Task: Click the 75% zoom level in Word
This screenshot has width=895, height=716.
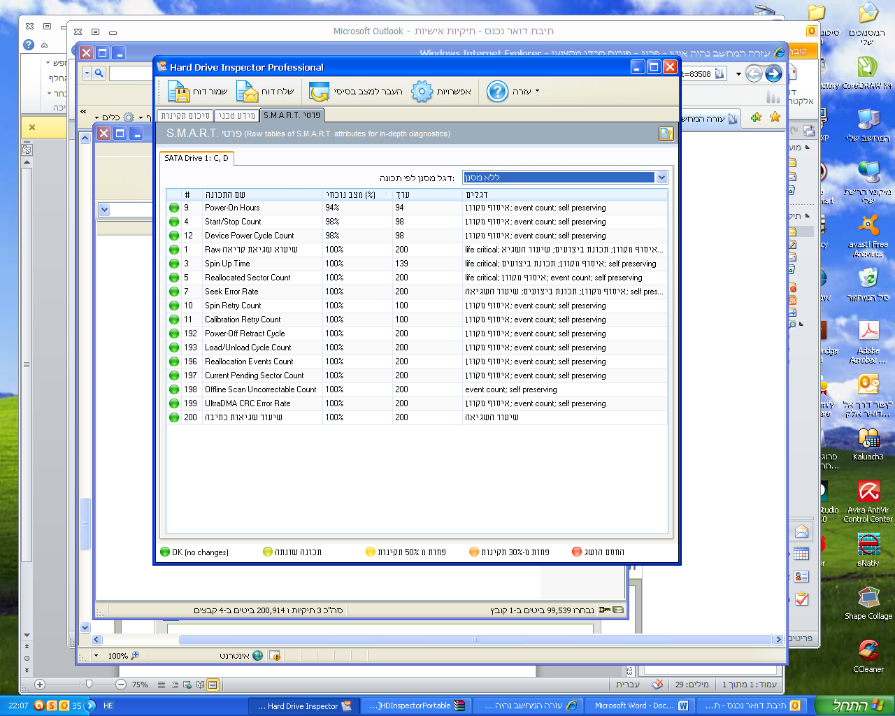Action: point(141,685)
